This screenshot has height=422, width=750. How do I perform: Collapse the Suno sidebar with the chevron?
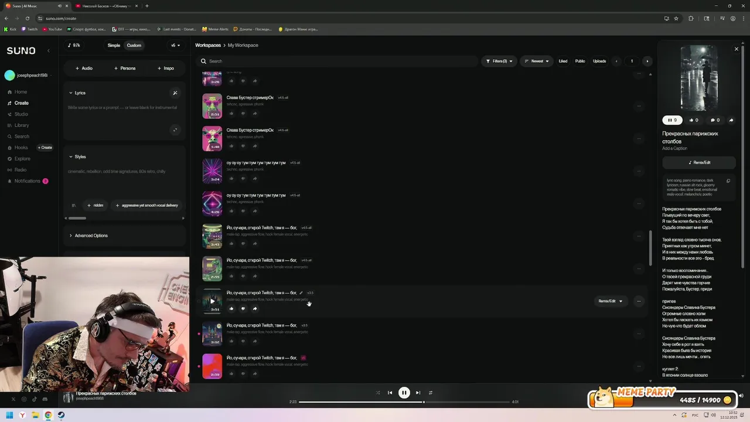pyautogui.click(x=49, y=51)
